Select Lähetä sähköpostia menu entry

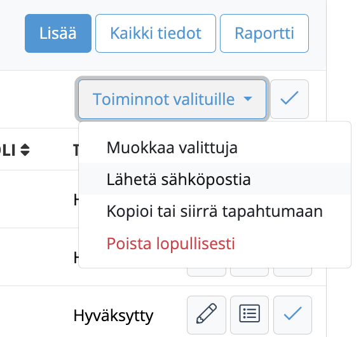(215, 179)
